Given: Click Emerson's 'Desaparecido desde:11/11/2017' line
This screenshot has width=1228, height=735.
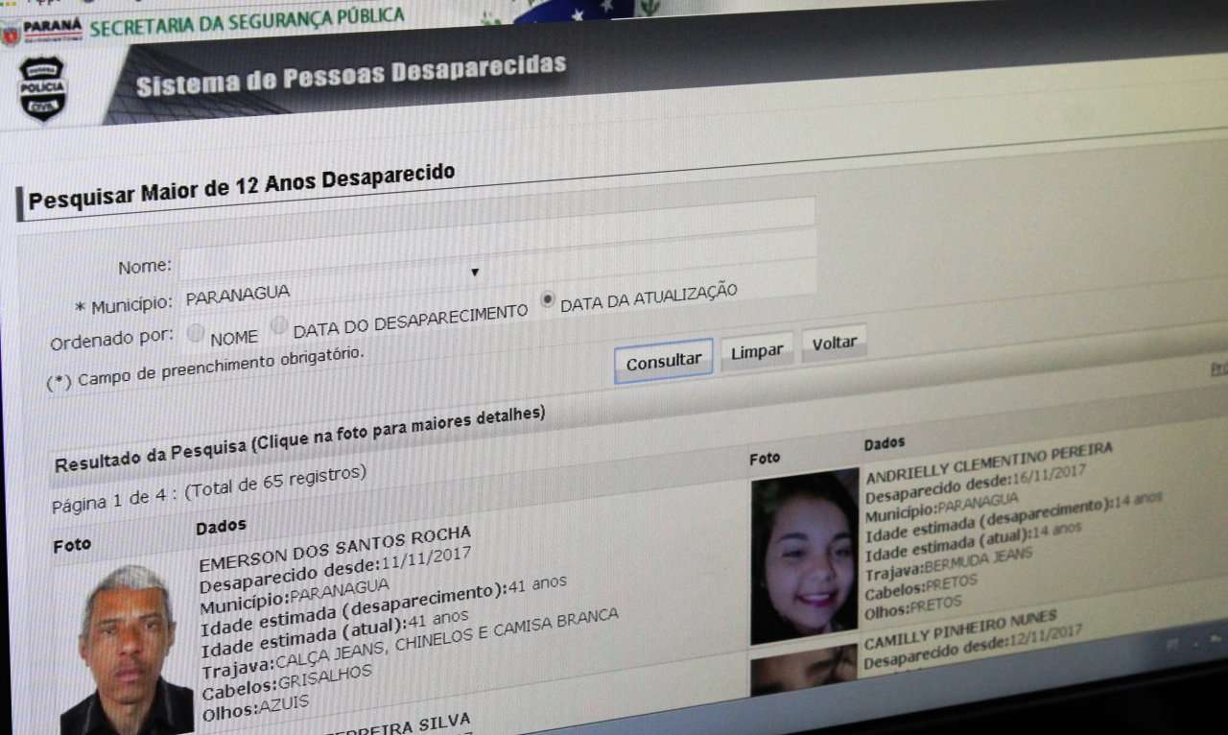Looking at the screenshot, I should pyautogui.click(x=335, y=570).
